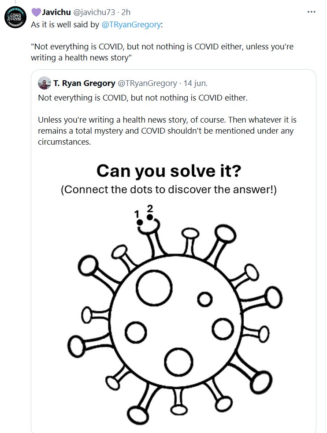The height and width of the screenshot is (433, 327).
Task: Click the "Can you solve it?" heading
Action: pos(169,171)
